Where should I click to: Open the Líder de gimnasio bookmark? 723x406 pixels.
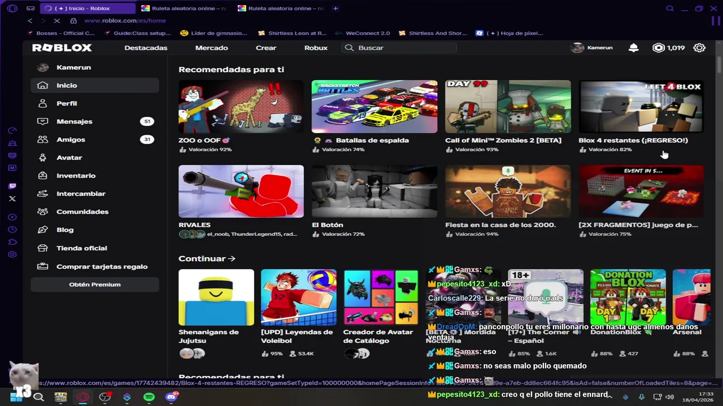[214, 33]
